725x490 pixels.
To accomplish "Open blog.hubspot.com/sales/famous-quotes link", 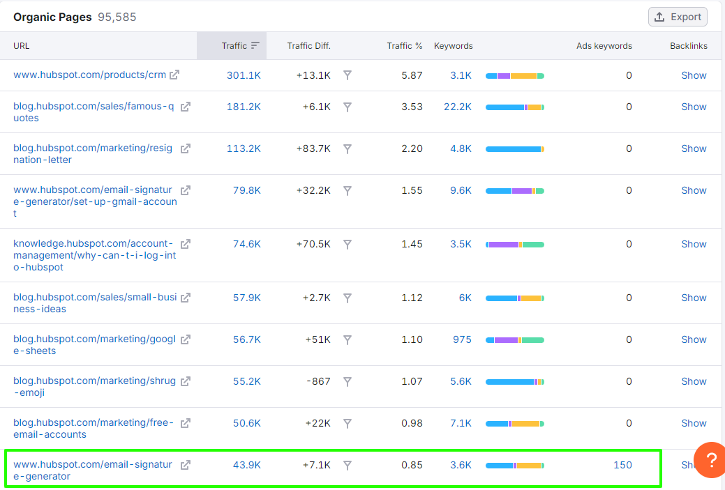I will click(x=94, y=112).
